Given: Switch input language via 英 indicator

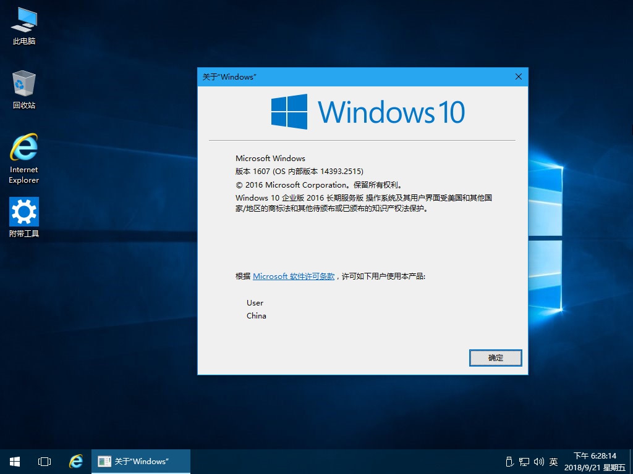Looking at the screenshot, I should [x=553, y=462].
